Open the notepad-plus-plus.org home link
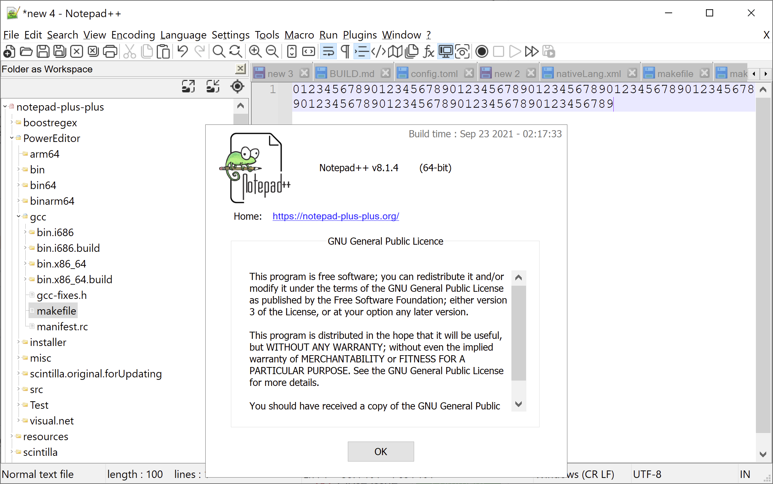 click(x=336, y=216)
